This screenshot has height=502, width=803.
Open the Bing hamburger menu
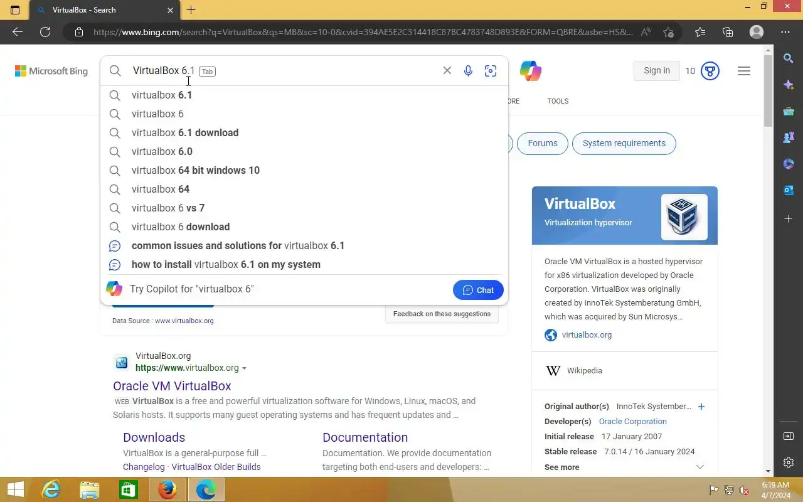tap(744, 71)
